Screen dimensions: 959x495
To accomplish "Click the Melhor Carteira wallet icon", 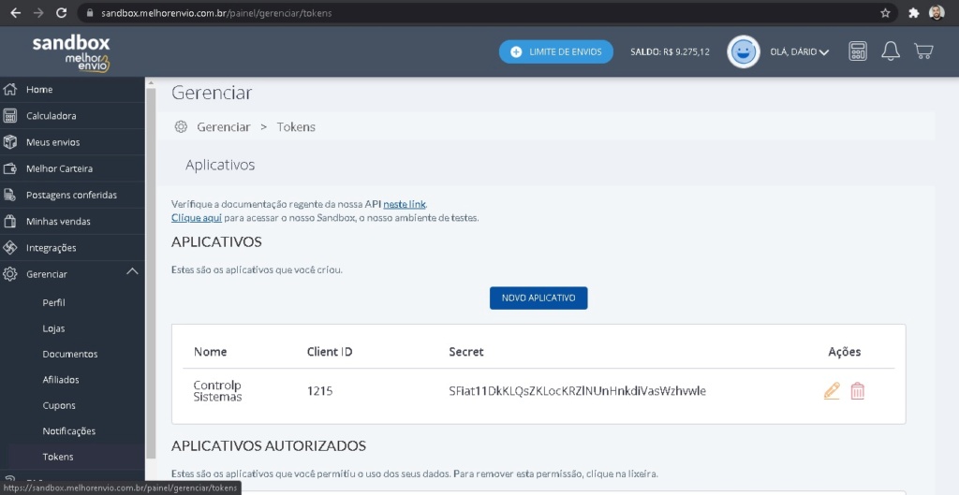I will [9, 168].
